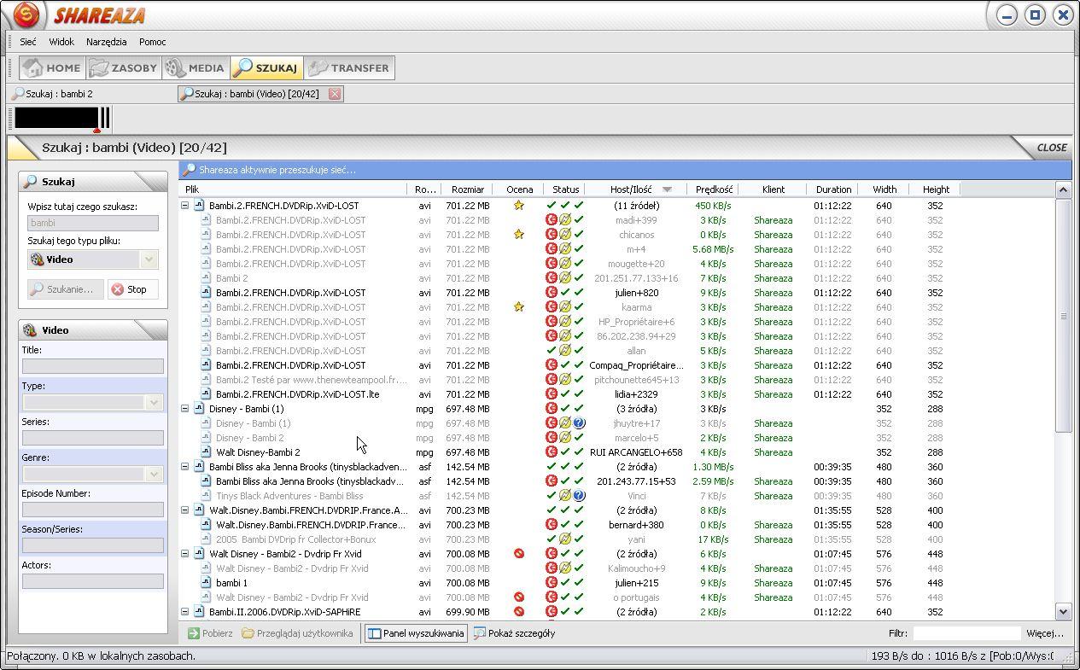This screenshot has width=1080, height=670.
Task: Click Przeglądaj użytkownika button
Action: coord(297,633)
